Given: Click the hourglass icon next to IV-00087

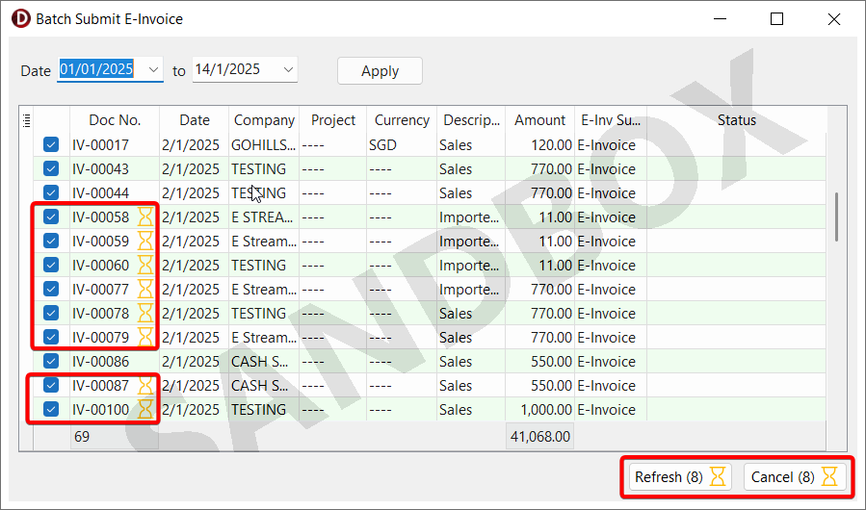Looking at the screenshot, I should click(145, 385).
